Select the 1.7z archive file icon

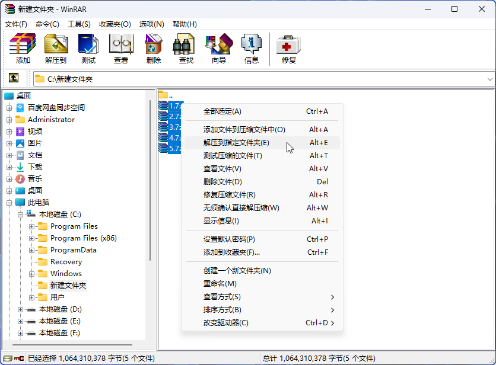point(163,105)
